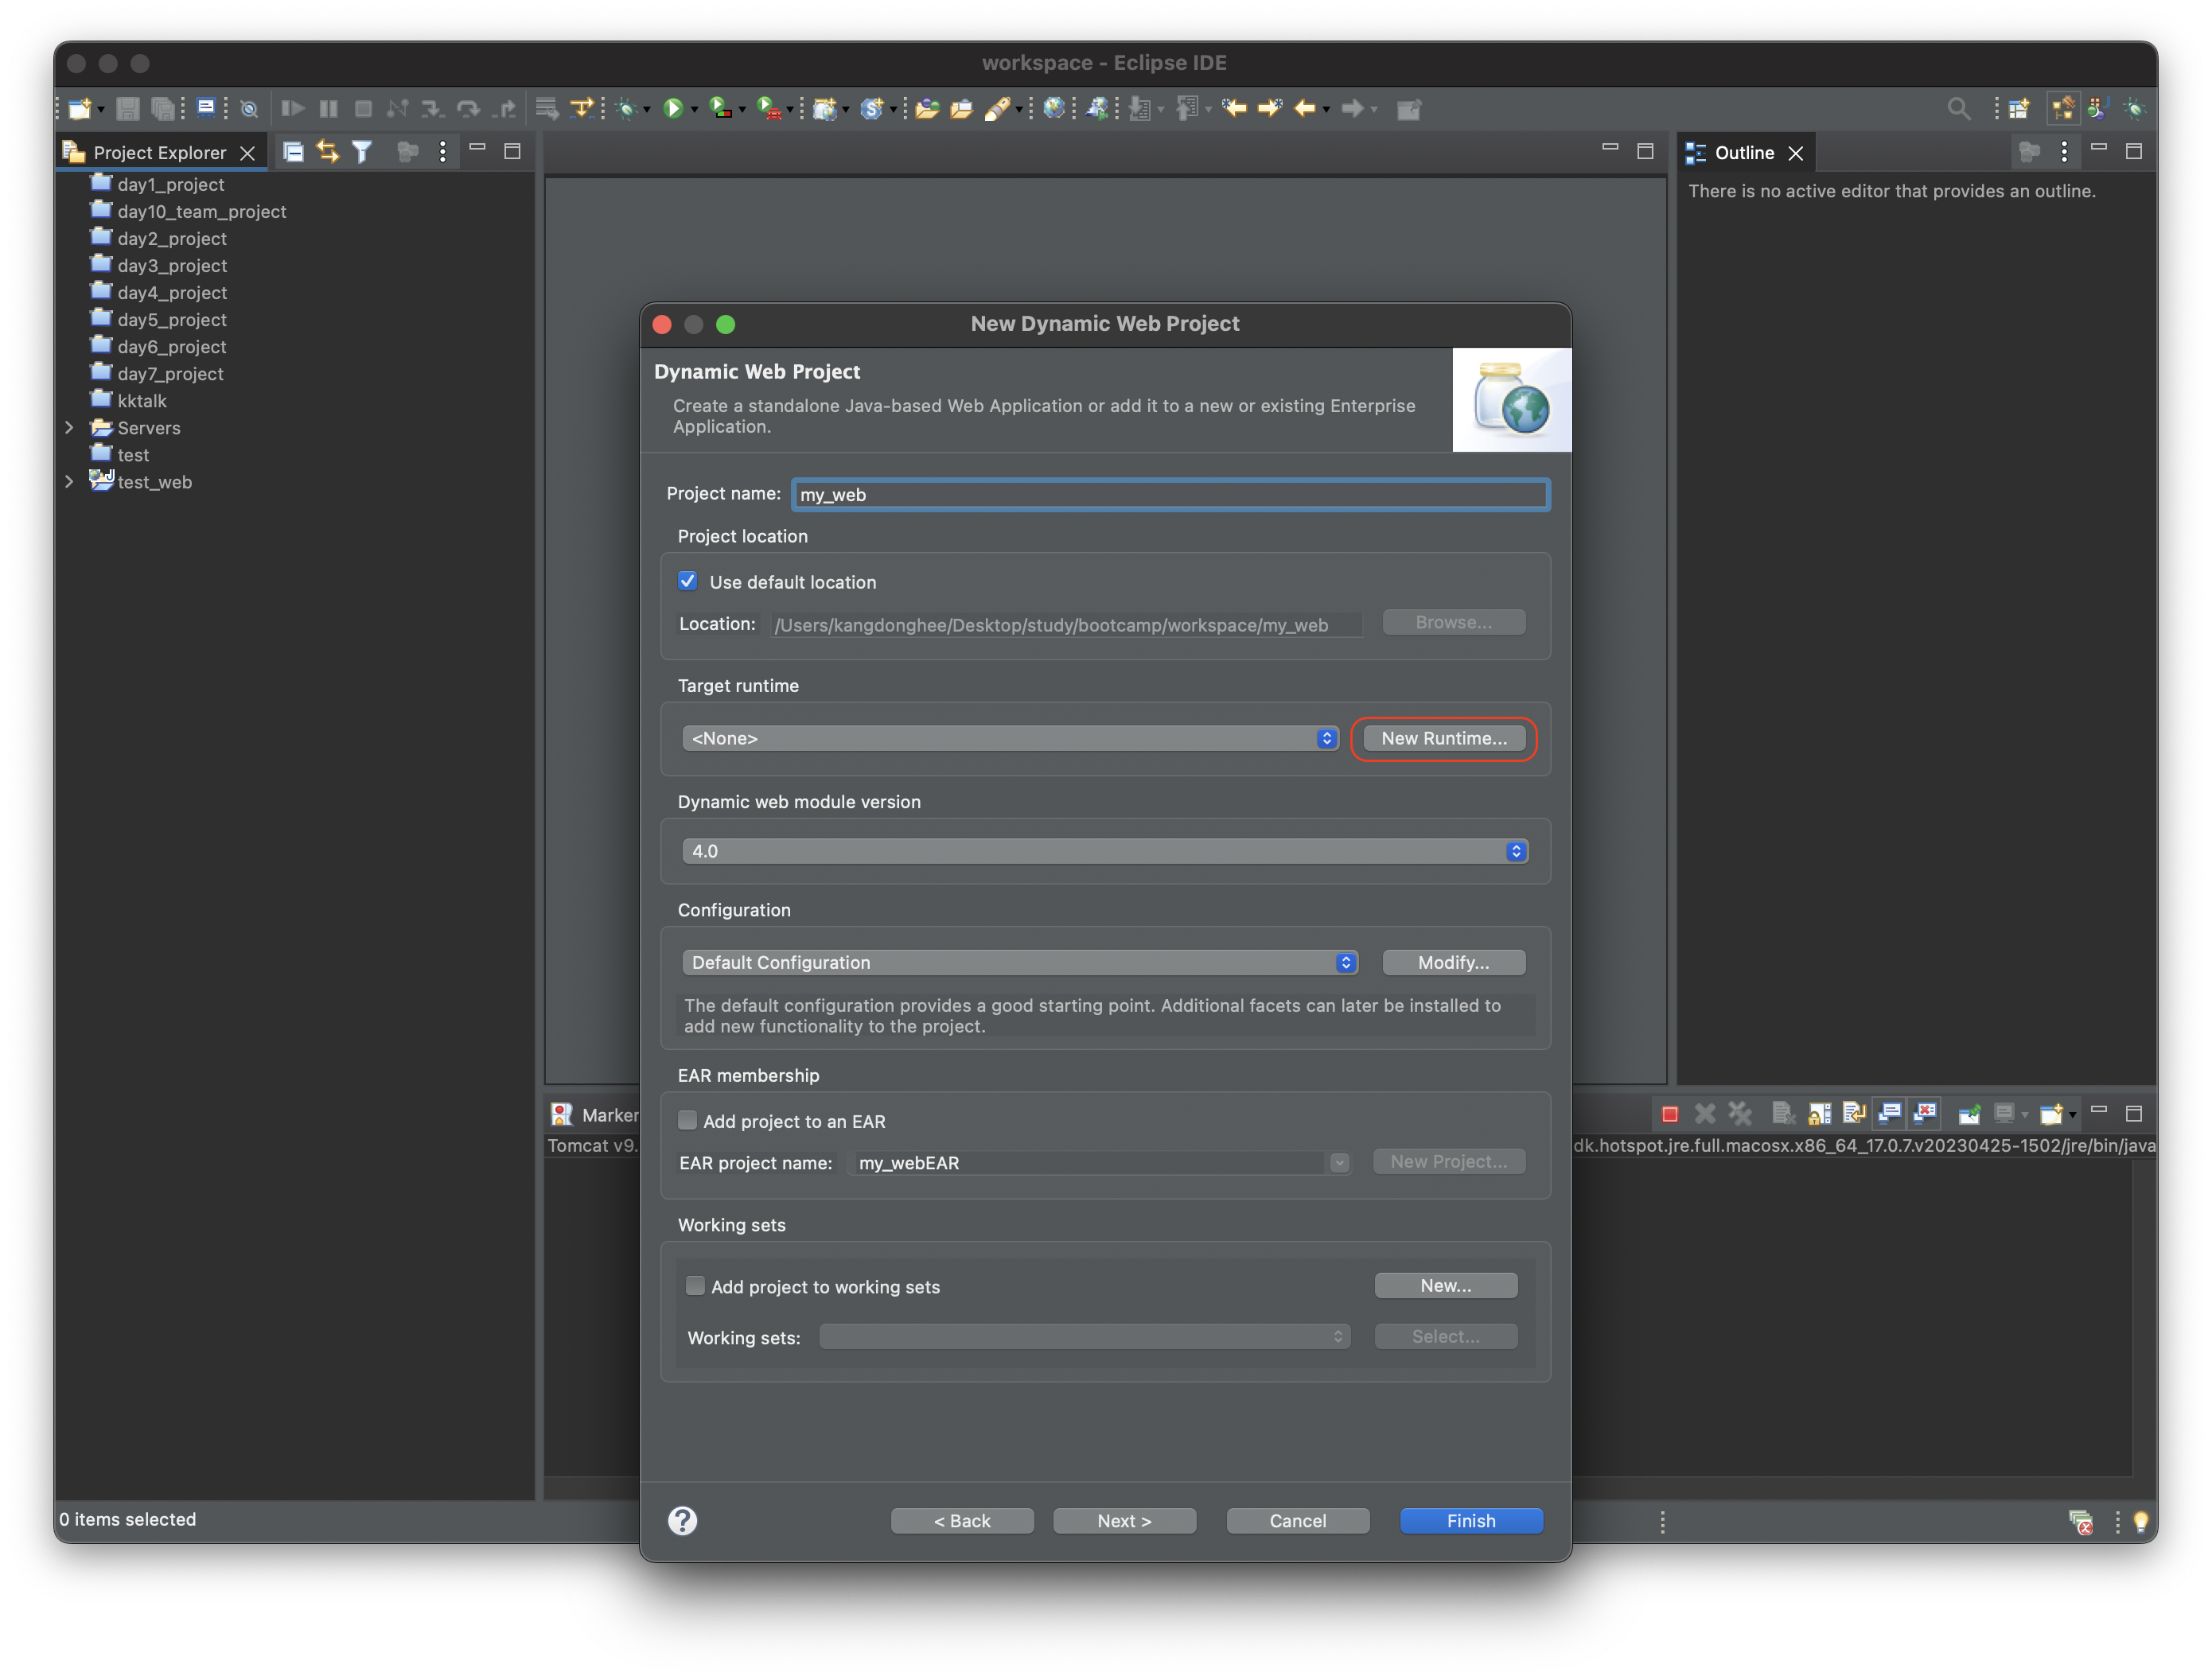
Task: Click the < Back button
Action: [962, 1521]
